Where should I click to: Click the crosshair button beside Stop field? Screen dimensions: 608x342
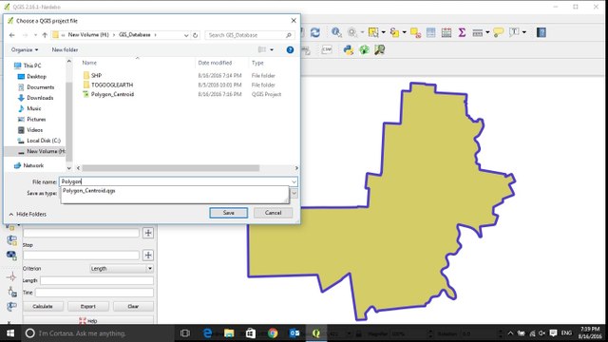coord(148,256)
